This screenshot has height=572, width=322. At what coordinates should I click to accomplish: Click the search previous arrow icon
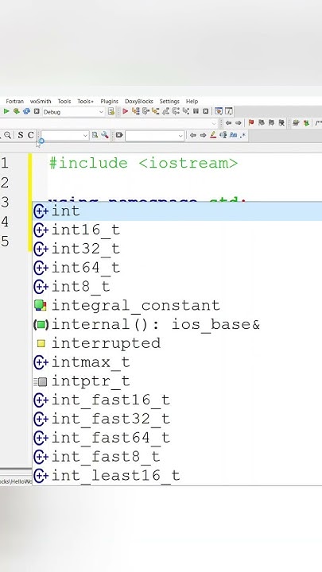[193, 135]
